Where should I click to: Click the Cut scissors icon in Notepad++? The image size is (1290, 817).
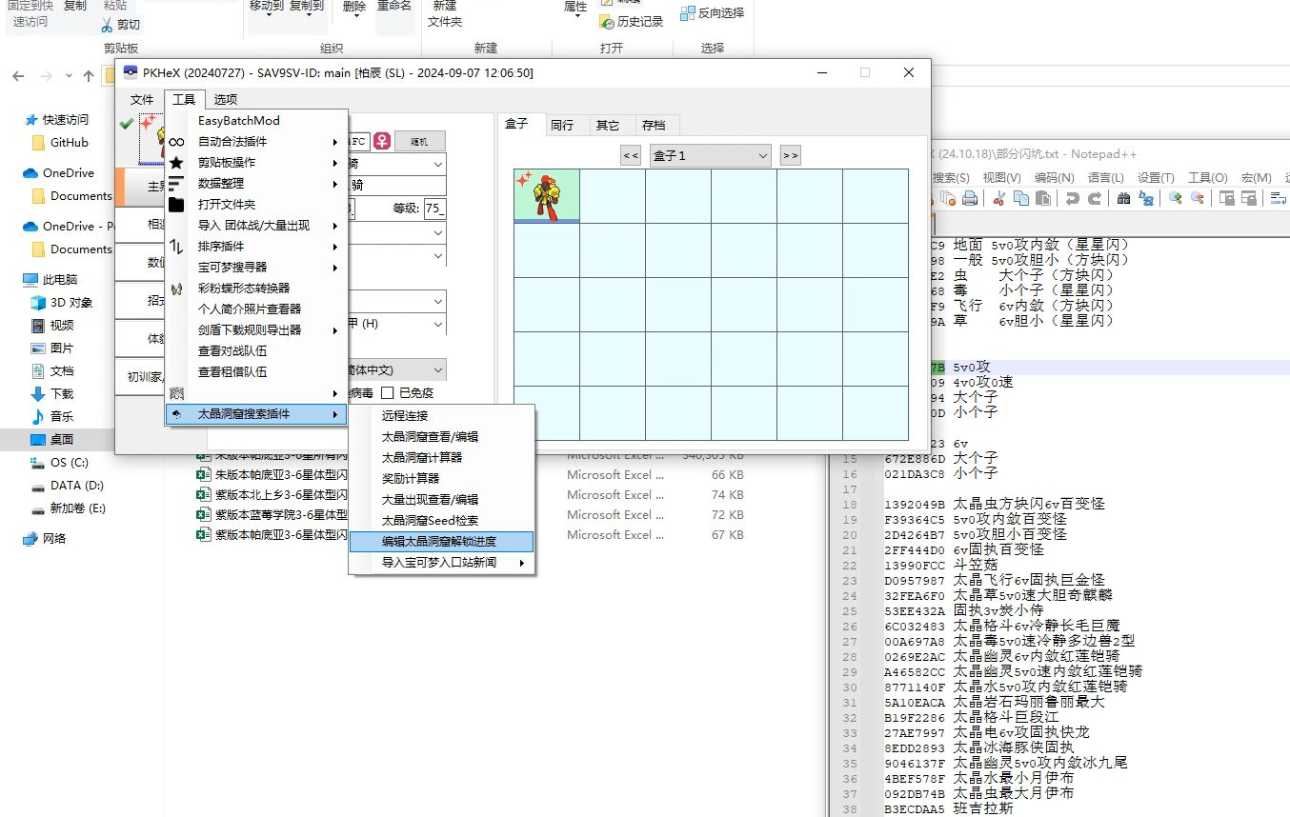click(x=999, y=199)
